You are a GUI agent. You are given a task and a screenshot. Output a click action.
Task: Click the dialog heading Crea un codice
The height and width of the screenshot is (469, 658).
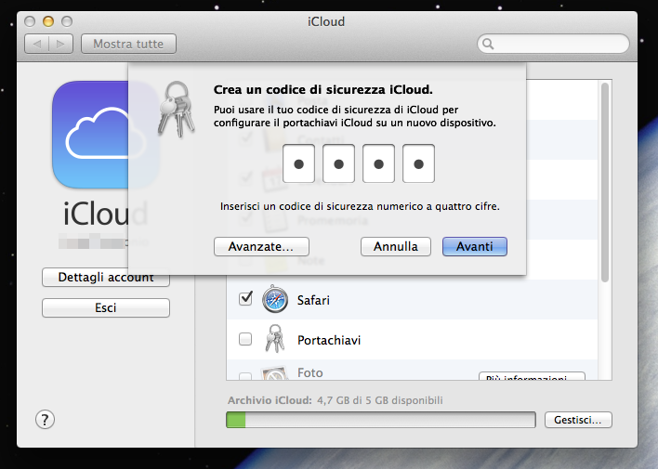point(323,90)
